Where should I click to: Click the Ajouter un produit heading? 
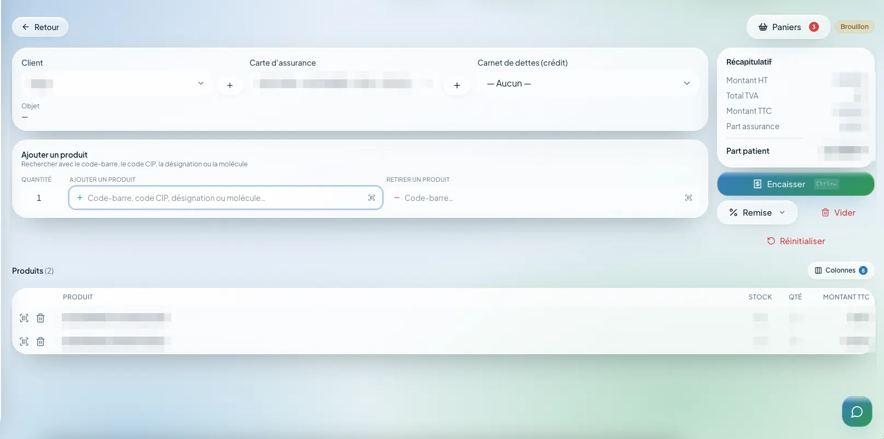tap(54, 155)
